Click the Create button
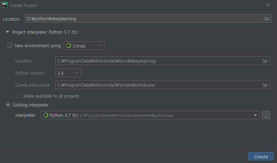Screen dimensions: 277x163 tap(261, 157)
